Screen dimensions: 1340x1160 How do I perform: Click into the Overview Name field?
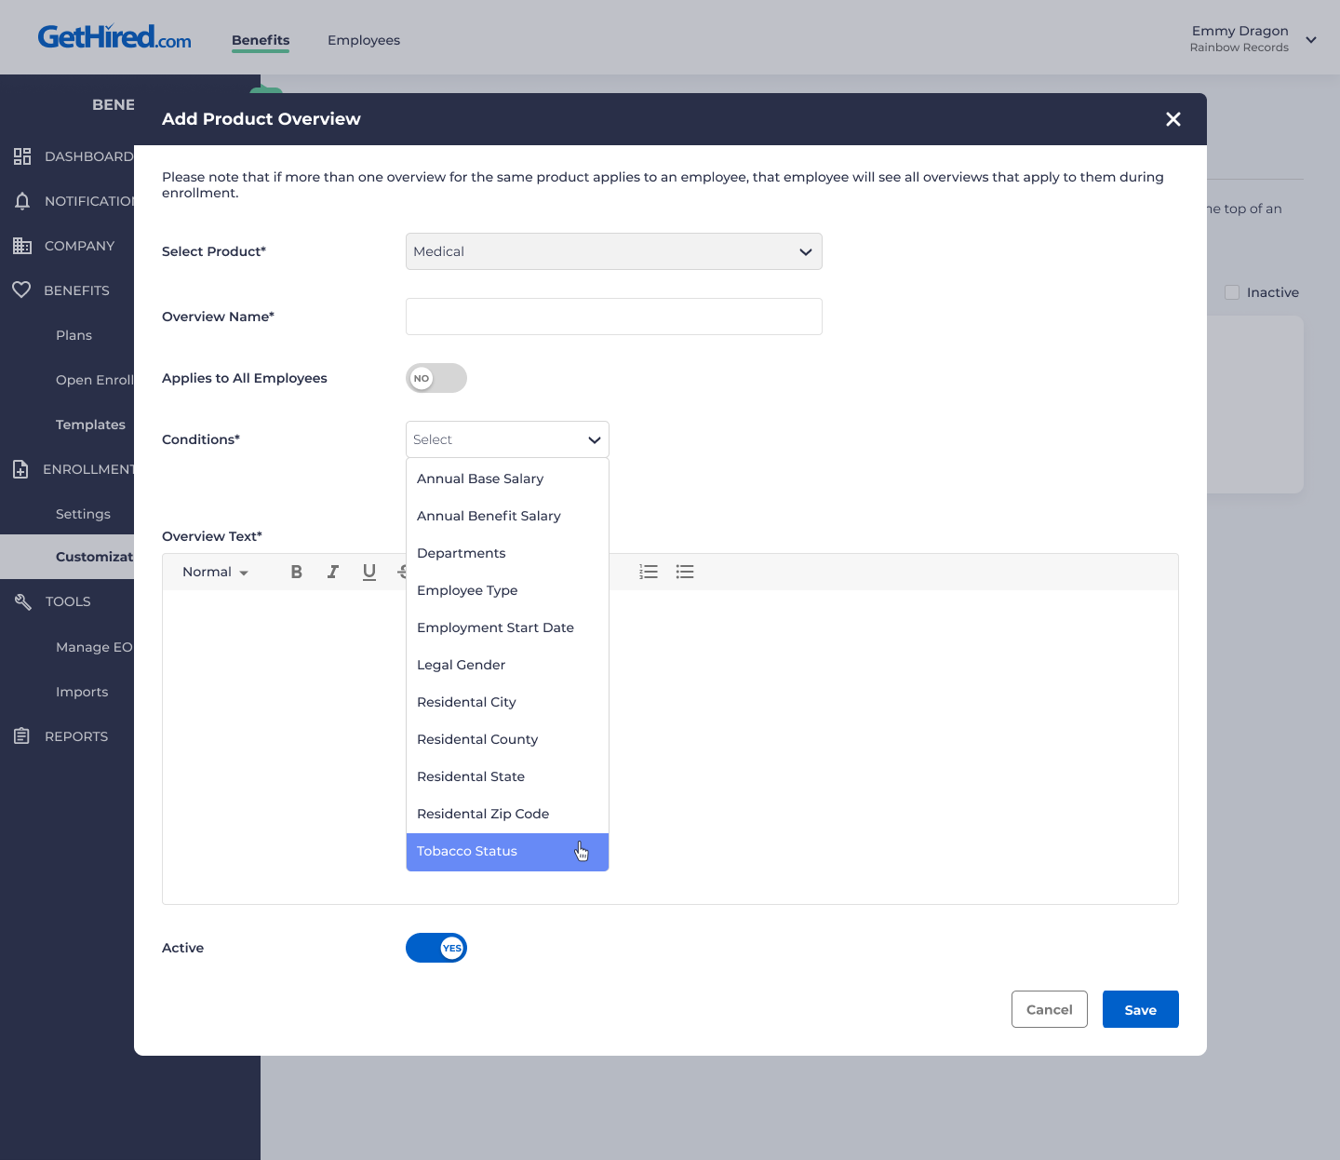pyautogui.click(x=613, y=317)
